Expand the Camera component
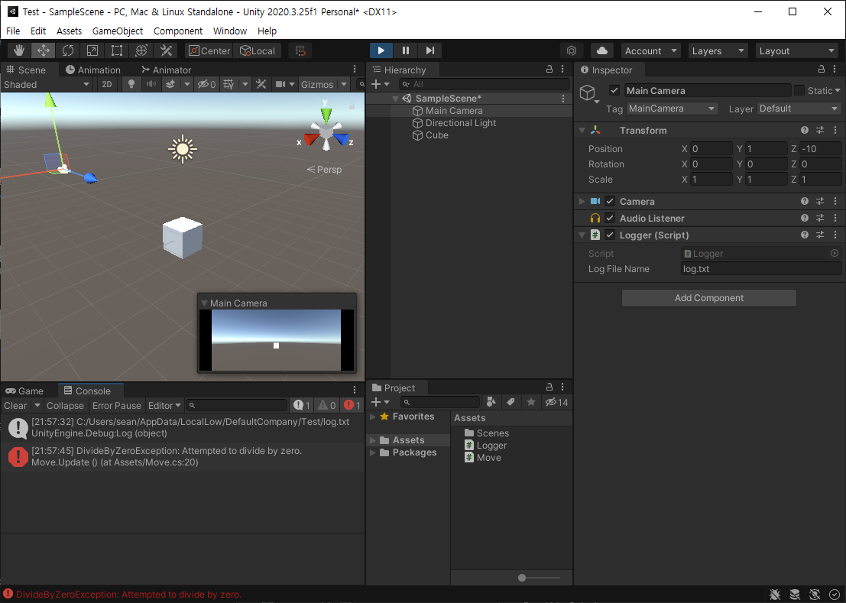 tap(582, 201)
